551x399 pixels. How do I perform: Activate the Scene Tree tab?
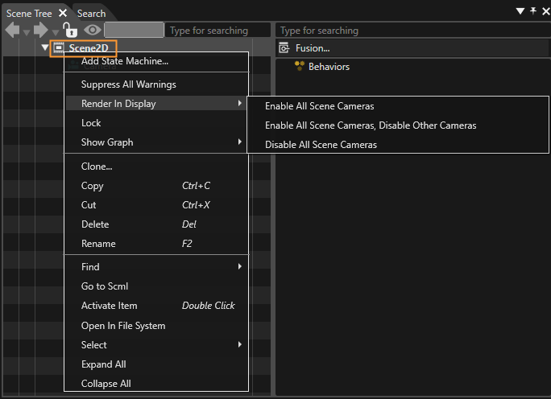[29, 14]
